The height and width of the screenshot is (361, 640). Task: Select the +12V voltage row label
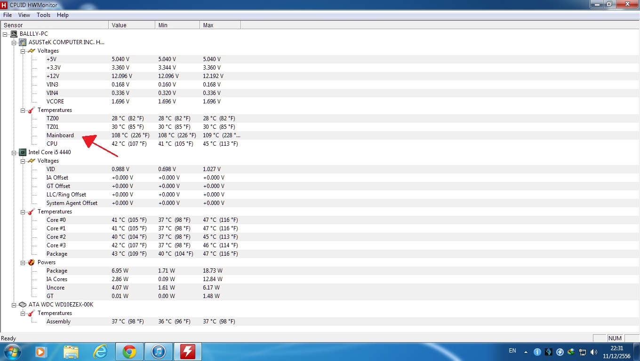click(53, 76)
